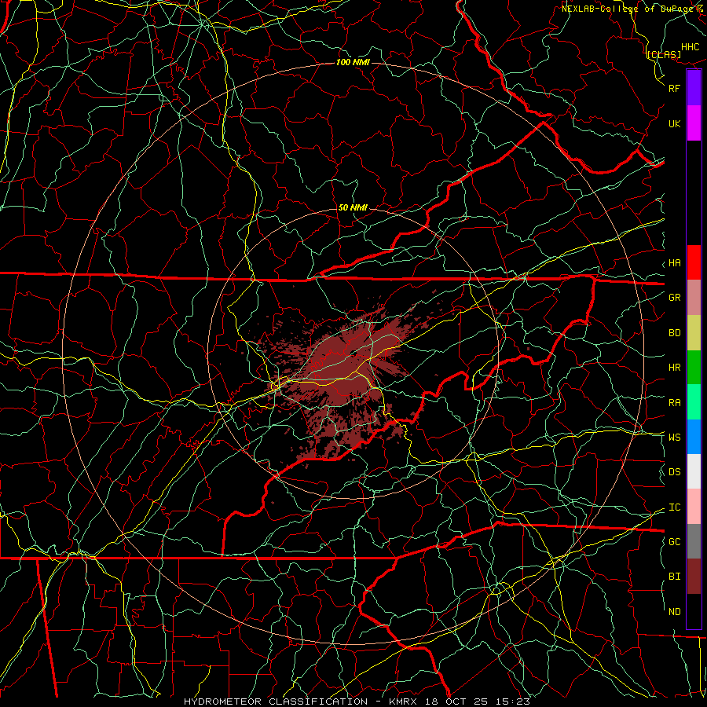Click the "HHC" product label
Viewport: 707px width, 707px height.
pos(691,47)
